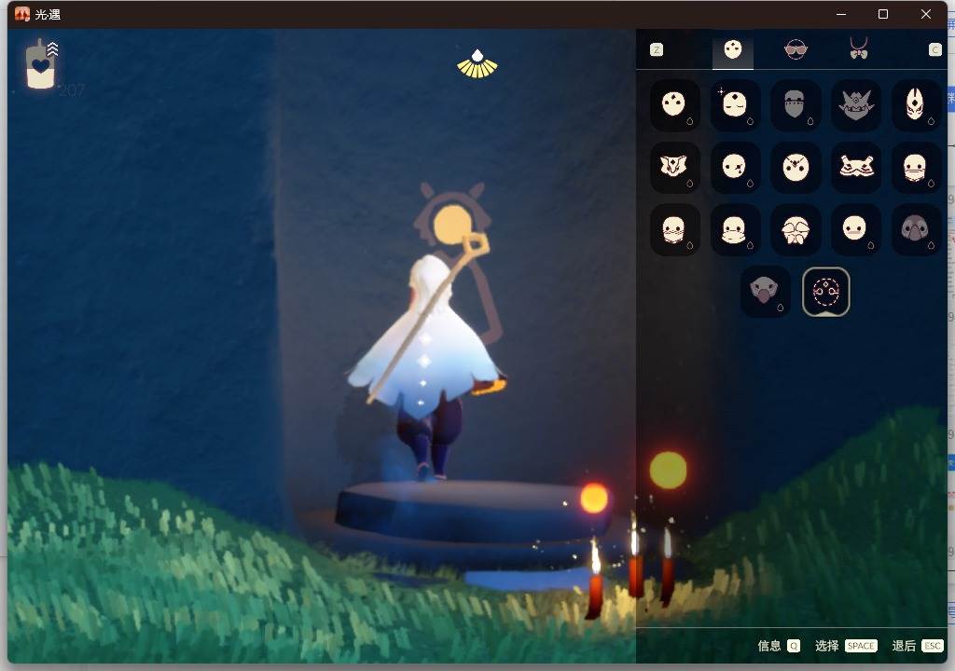
Task: Minimize the 光遇 game window
Action: tap(842, 14)
